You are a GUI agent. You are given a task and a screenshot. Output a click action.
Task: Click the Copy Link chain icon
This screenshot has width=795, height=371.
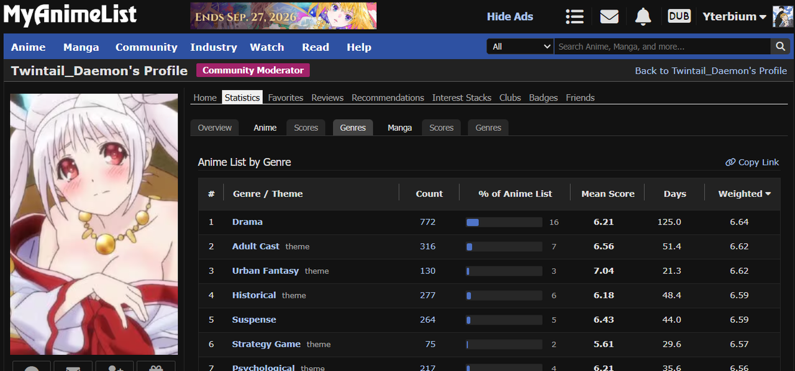(x=730, y=162)
